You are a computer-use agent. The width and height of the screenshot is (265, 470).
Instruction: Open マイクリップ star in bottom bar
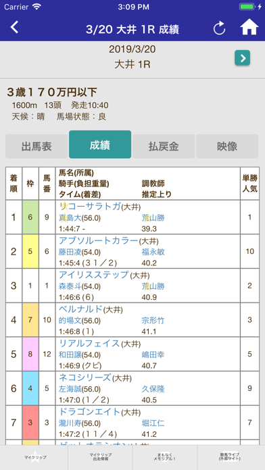[x=35, y=457]
